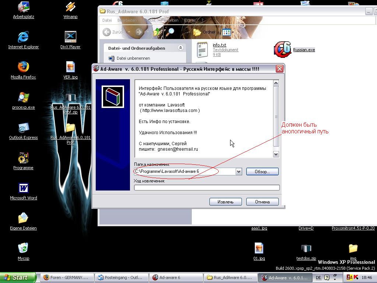Click the Отмена cancel button
377x283 pixels.
pos(262,202)
